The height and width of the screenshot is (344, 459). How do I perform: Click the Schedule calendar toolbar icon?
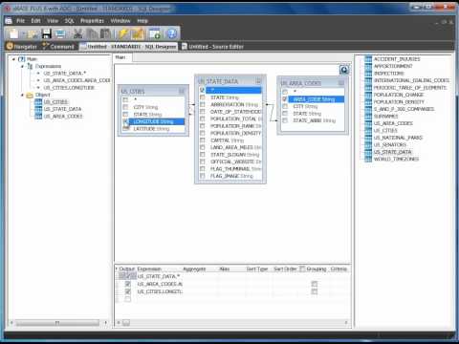pos(155,33)
